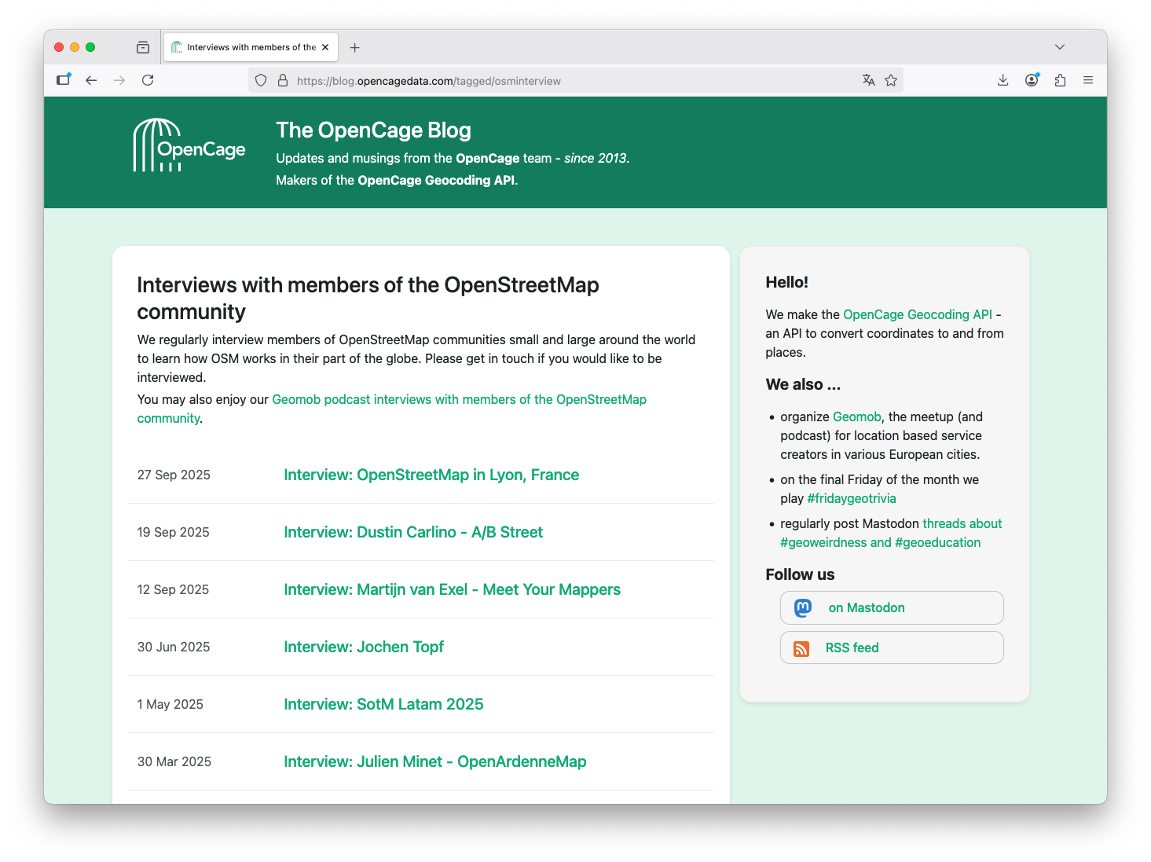Click the tracking protection shield icon
Viewport: 1151px width, 862px height.
tap(262, 80)
